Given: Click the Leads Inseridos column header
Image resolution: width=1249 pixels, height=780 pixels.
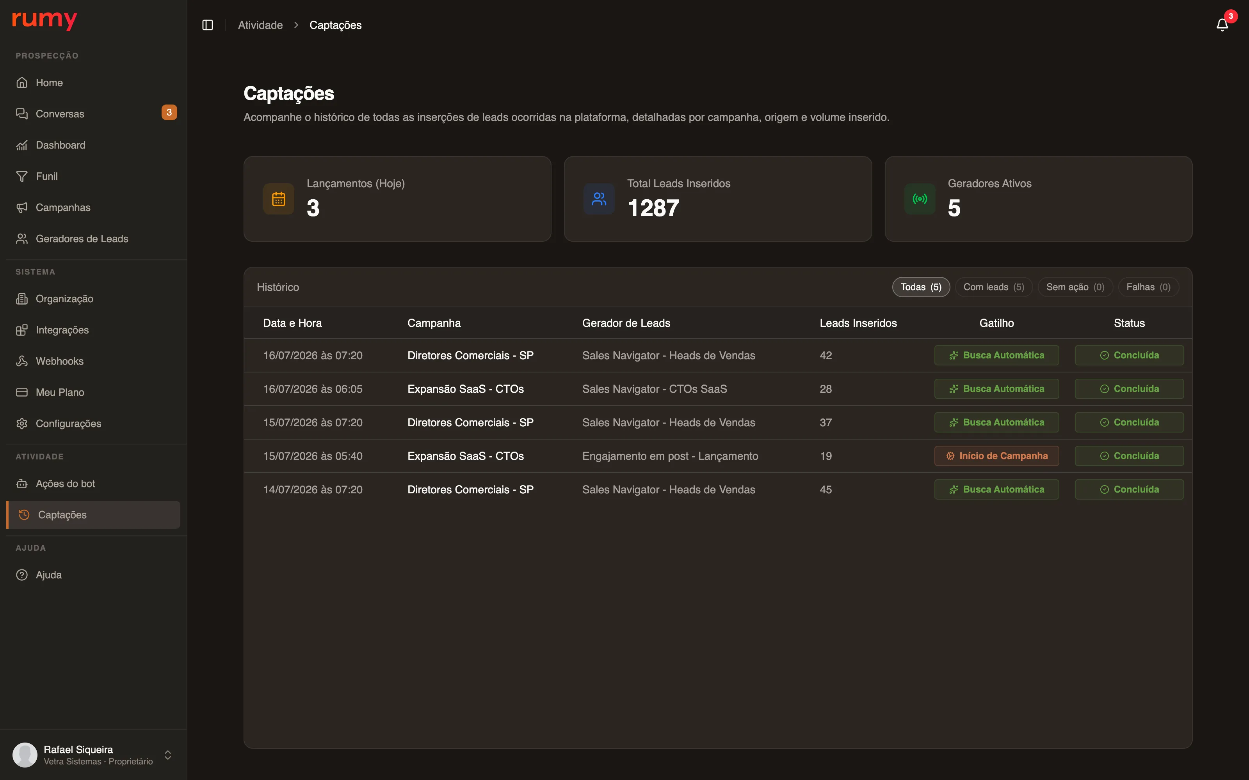Looking at the screenshot, I should 858,323.
